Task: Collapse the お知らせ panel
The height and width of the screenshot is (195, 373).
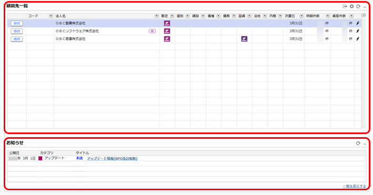Action: 365,144
